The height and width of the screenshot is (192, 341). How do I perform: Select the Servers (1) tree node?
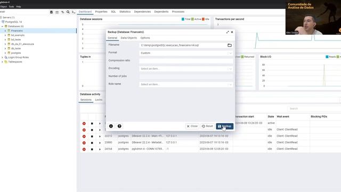tap(9, 18)
